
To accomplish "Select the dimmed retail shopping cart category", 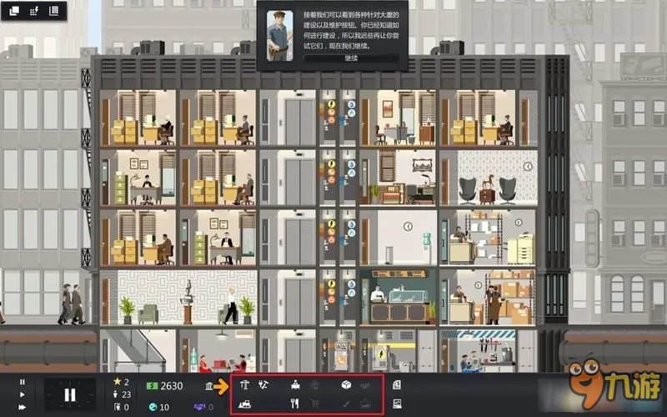I will pos(315,404).
